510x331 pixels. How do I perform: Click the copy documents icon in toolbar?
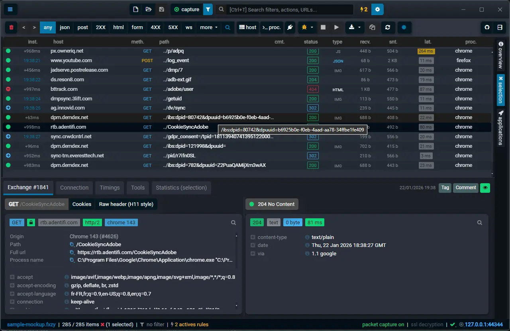(x=373, y=27)
